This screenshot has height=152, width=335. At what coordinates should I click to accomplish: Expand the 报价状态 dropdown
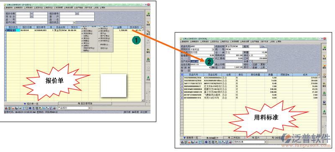74,23
